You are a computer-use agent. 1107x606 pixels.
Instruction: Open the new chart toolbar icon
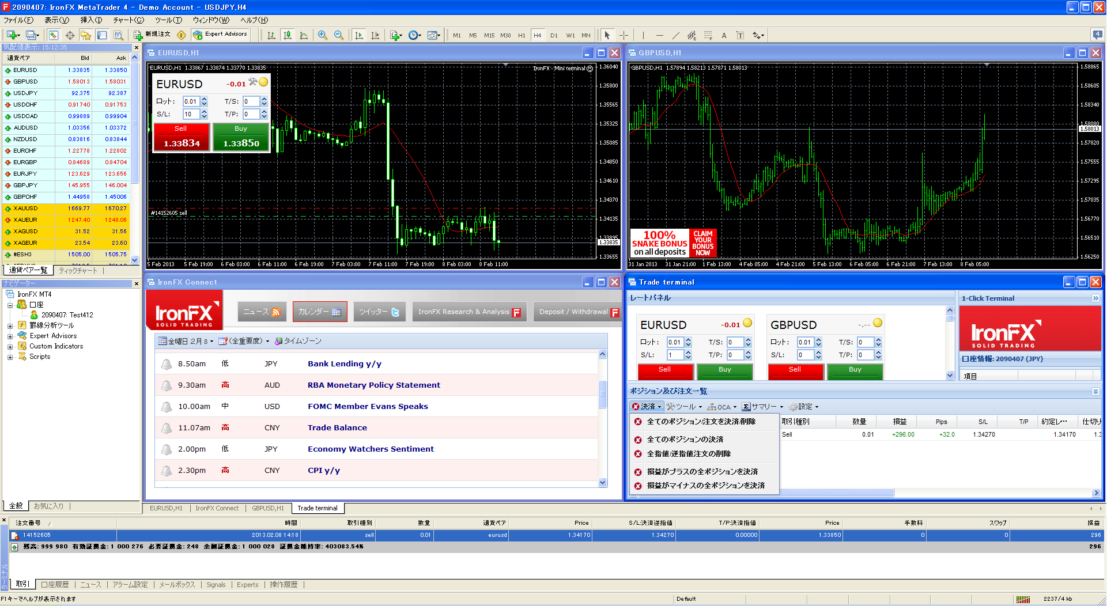[x=13, y=35]
